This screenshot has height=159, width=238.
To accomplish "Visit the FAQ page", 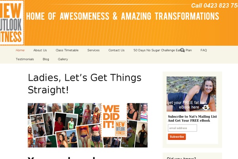I will tap(203, 50).
